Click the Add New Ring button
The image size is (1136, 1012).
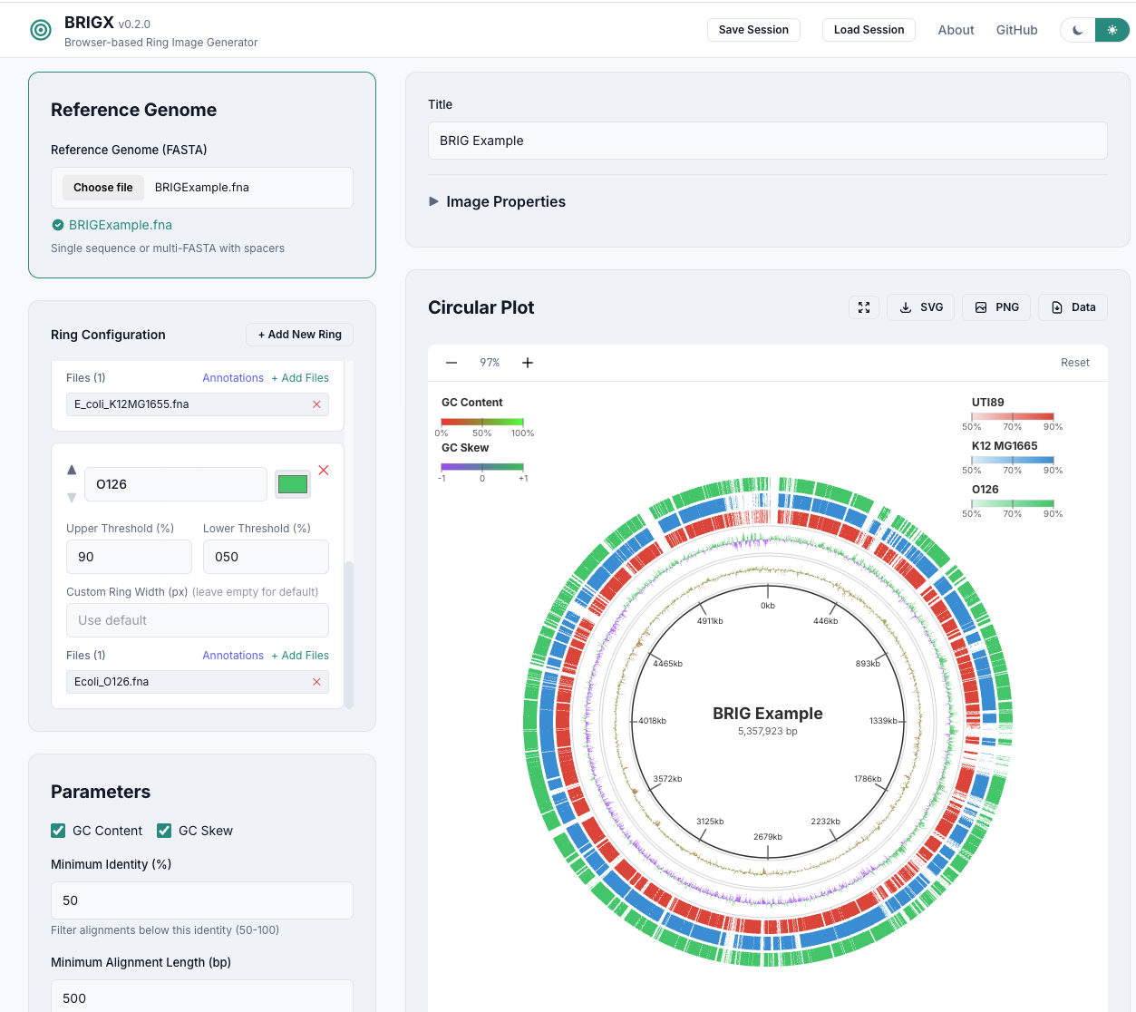pos(299,335)
